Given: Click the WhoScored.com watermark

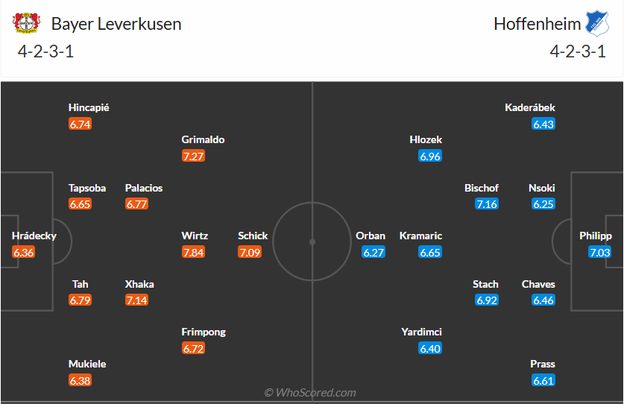Looking at the screenshot, I should [311, 392].
